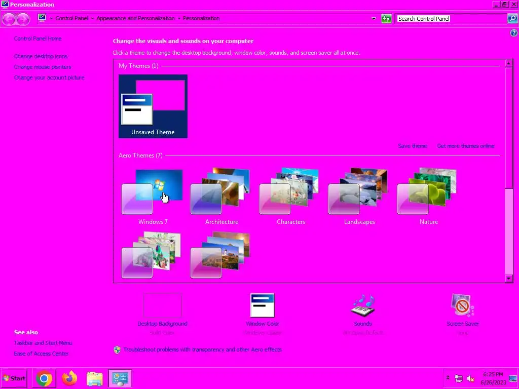Image resolution: width=519 pixels, height=389 pixels.
Task: Click the taskbar clock showing 6:25 PM
Action: pos(493,378)
